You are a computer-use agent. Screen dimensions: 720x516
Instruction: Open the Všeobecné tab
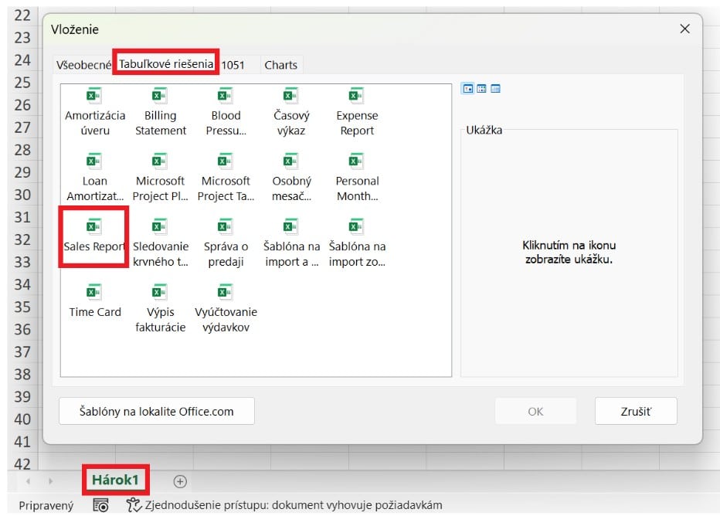click(83, 65)
